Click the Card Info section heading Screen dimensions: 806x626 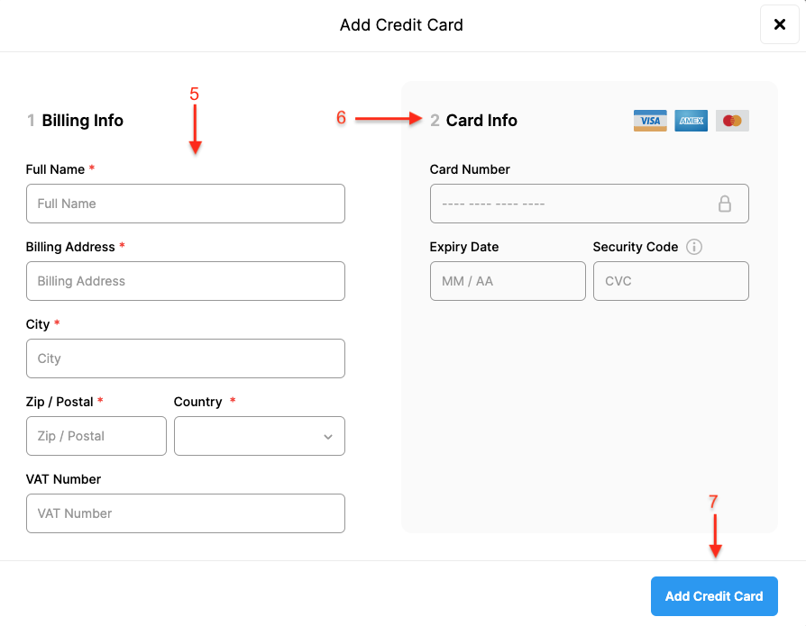tap(481, 121)
